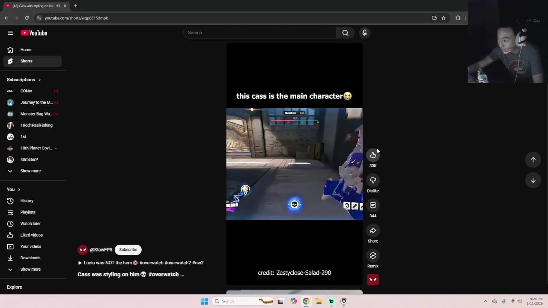
Task: Show more subscriptions
Action: point(33,171)
